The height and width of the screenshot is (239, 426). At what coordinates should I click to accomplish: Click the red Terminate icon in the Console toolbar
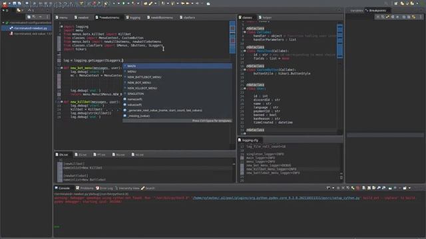[358, 188]
